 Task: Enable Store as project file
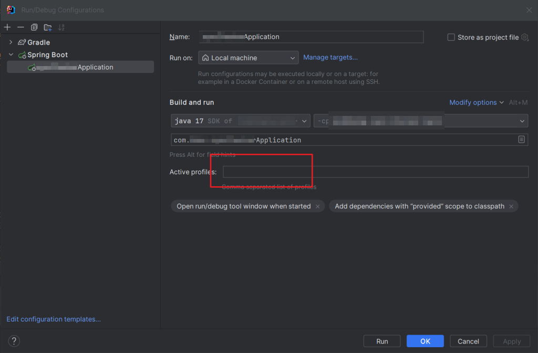point(451,37)
